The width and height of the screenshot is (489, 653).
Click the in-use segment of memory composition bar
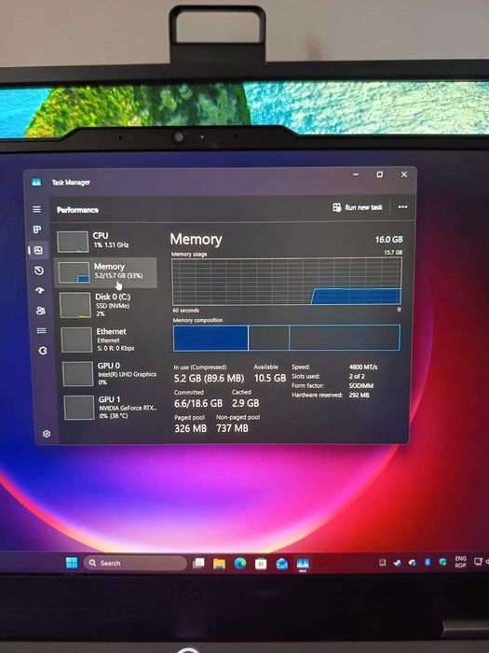pos(211,338)
